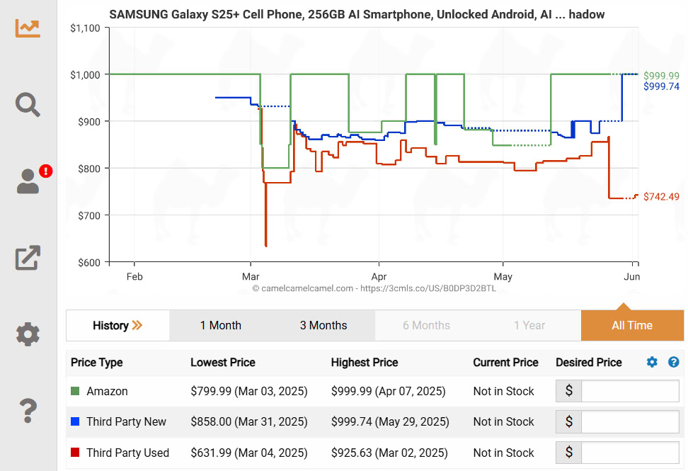Open settings gear in the sidebar
The width and height of the screenshot is (688, 471).
tap(28, 334)
